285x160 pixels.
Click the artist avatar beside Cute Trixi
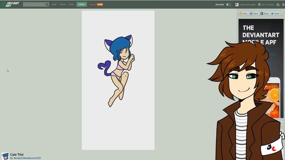point(5,156)
